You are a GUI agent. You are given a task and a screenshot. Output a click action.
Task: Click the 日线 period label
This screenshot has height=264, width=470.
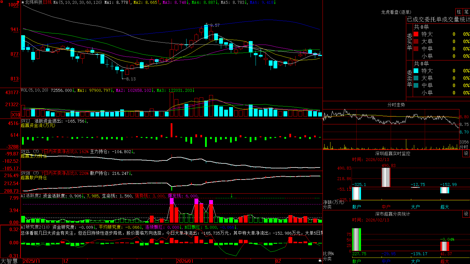[47, 2]
